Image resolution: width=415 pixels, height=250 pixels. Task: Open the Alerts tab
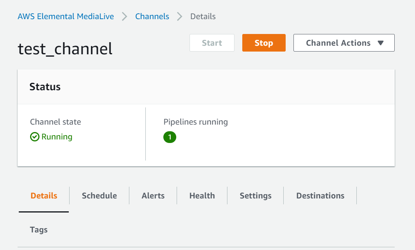[153, 196]
